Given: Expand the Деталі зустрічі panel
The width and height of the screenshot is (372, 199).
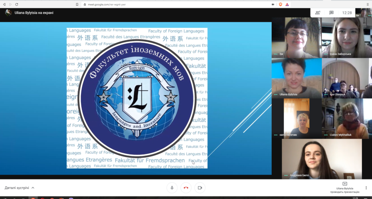Looking at the screenshot, I should pos(20,188).
